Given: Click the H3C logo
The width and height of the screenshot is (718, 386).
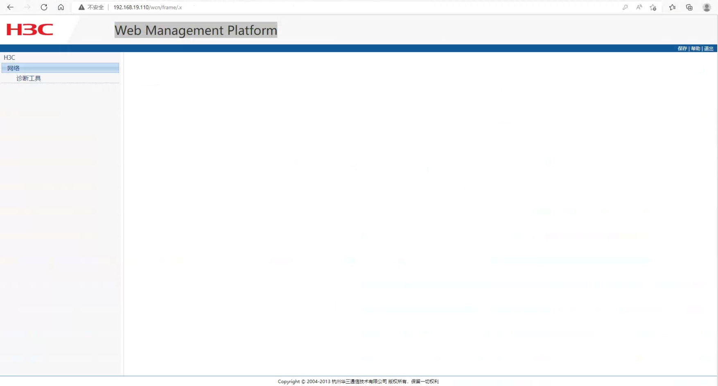Looking at the screenshot, I should point(30,29).
